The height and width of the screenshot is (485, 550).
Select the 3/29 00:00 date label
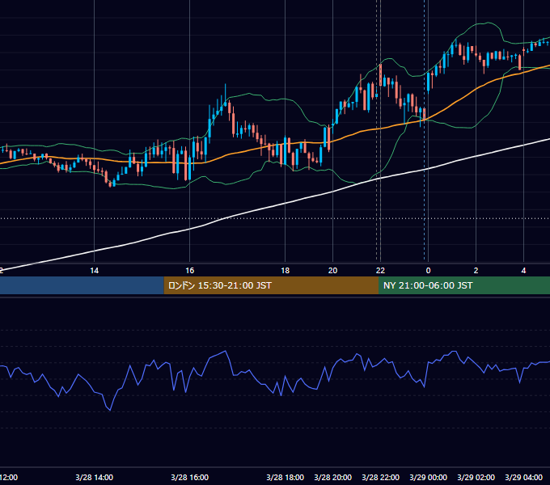point(429,477)
